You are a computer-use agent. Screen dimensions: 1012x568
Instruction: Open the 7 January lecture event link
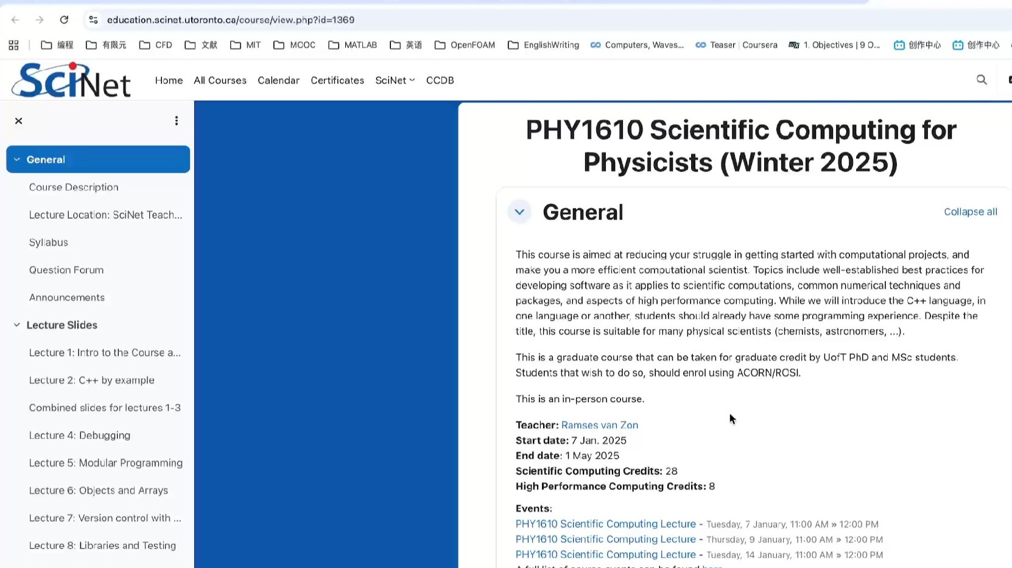[606, 524]
